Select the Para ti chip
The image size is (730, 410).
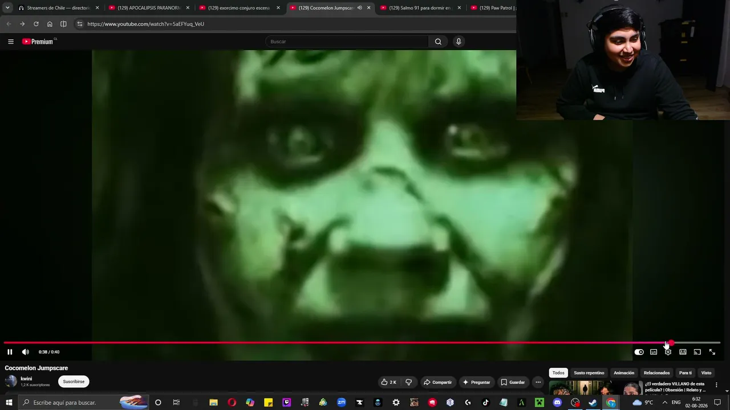686,373
